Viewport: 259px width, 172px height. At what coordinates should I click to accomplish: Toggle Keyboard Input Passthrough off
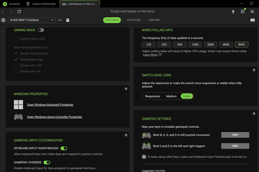pyautogui.click(x=64, y=148)
